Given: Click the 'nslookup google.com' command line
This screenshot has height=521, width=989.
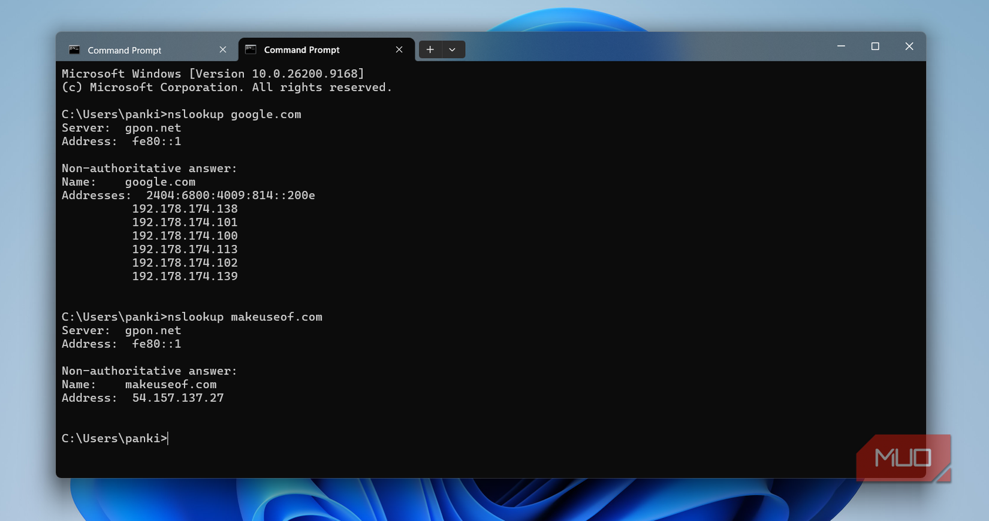Looking at the screenshot, I should (x=182, y=114).
